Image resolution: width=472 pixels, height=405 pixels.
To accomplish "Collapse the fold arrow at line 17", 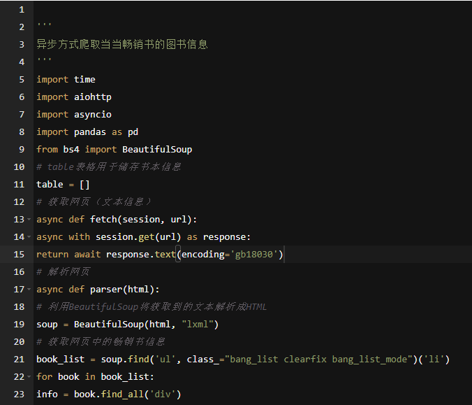I will pos(29,290).
